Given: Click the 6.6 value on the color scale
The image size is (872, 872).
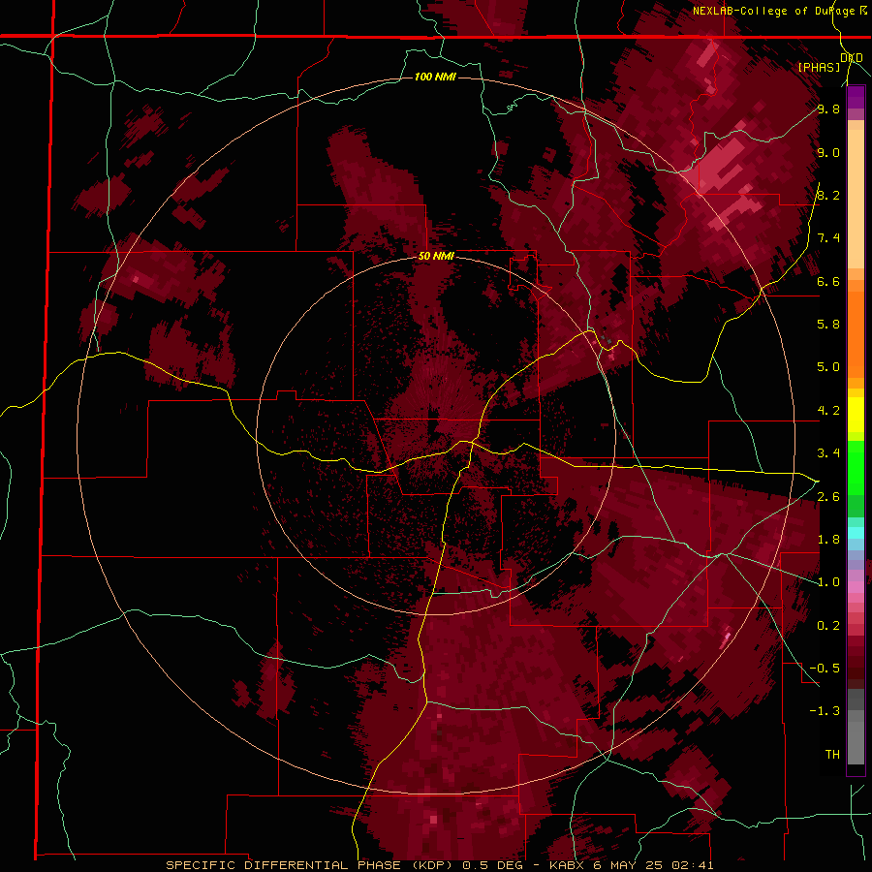Looking at the screenshot, I should 828,281.
